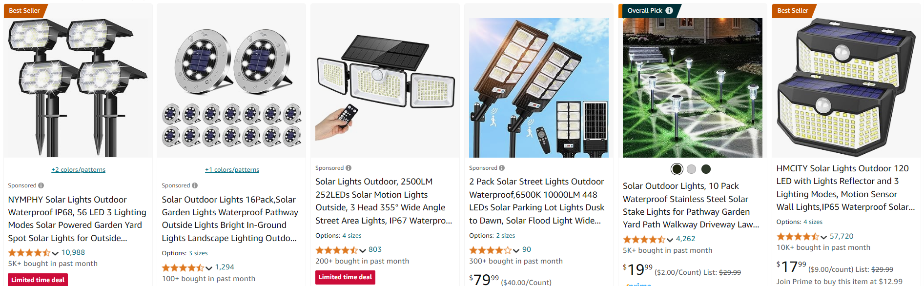Click star rating of NYMPHY Solar Lights
Screen dimensions: 924x286
point(29,253)
